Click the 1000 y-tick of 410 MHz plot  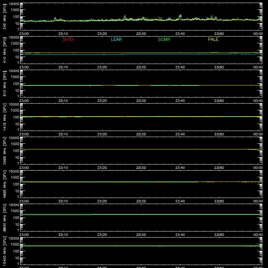15,44
